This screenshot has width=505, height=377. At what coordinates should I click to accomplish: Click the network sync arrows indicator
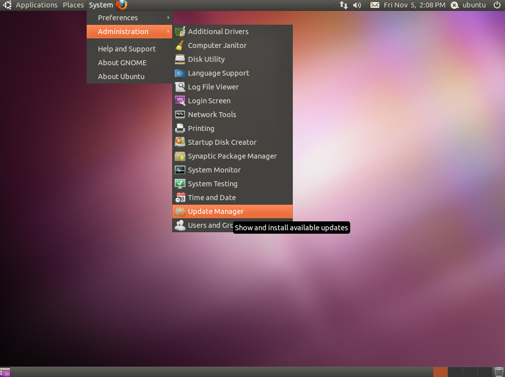pyautogui.click(x=344, y=5)
